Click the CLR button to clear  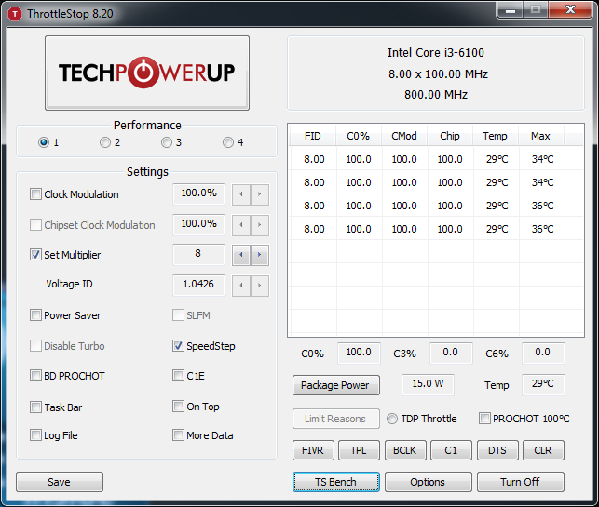tap(543, 450)
